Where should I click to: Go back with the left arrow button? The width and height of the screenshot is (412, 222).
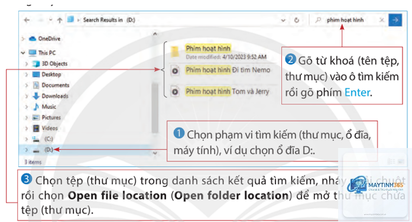click(x=27, y=20)
